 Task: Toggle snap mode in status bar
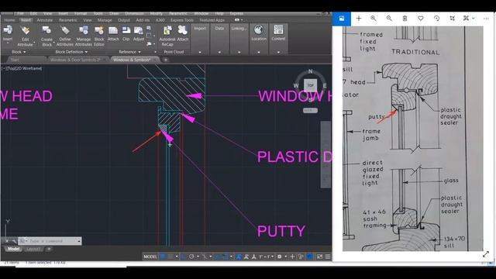[170, 257]
